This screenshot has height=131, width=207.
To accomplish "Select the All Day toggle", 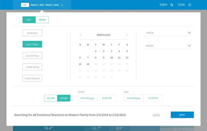I will (51, 98).
